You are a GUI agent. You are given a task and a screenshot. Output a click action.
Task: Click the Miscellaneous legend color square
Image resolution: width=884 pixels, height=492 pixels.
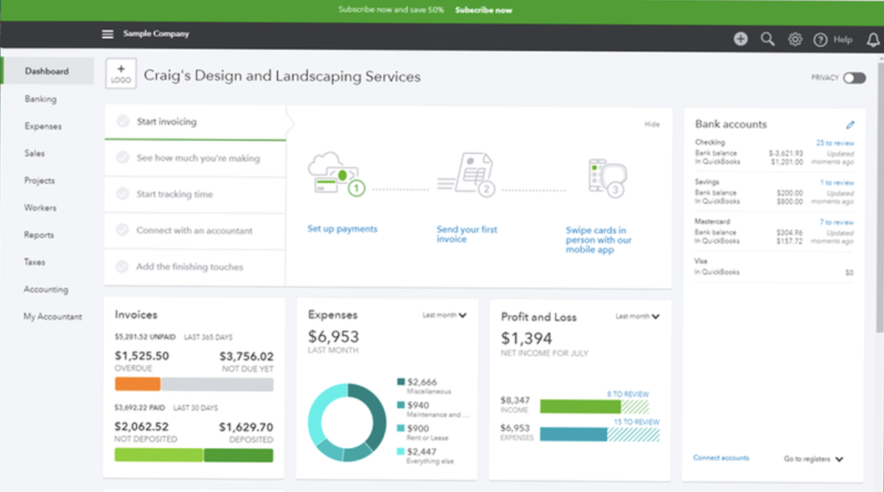(x=401, y=382)
